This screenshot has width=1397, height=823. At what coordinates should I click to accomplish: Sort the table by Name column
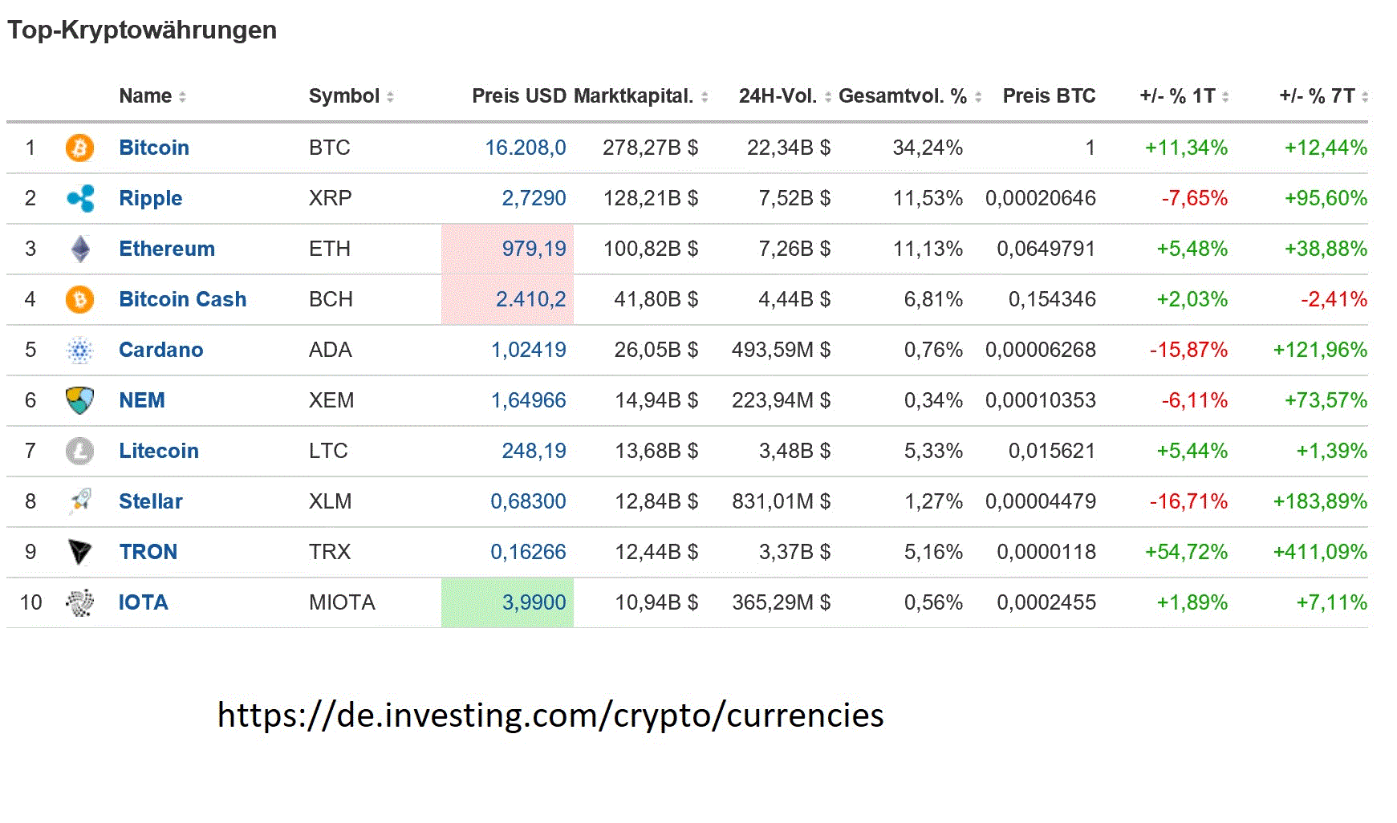click(183, 96)
